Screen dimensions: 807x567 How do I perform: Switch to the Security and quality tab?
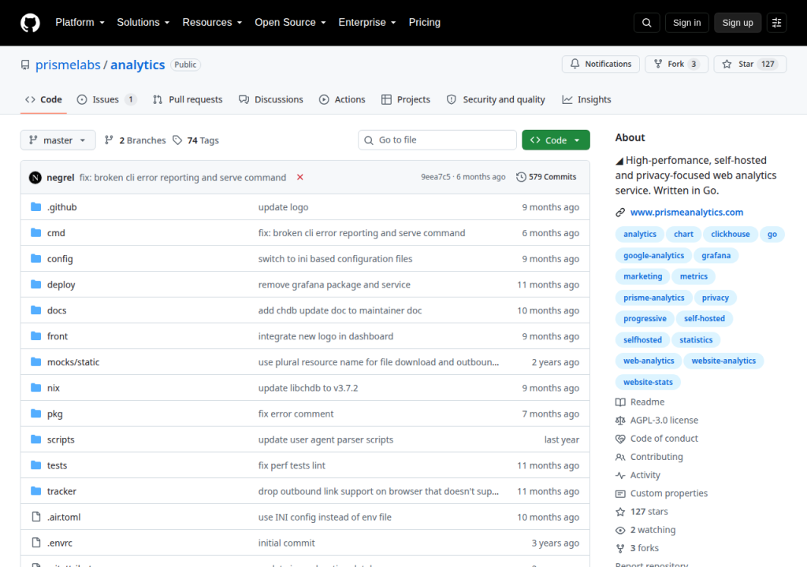pyautogui.click(x=496, y=99)
